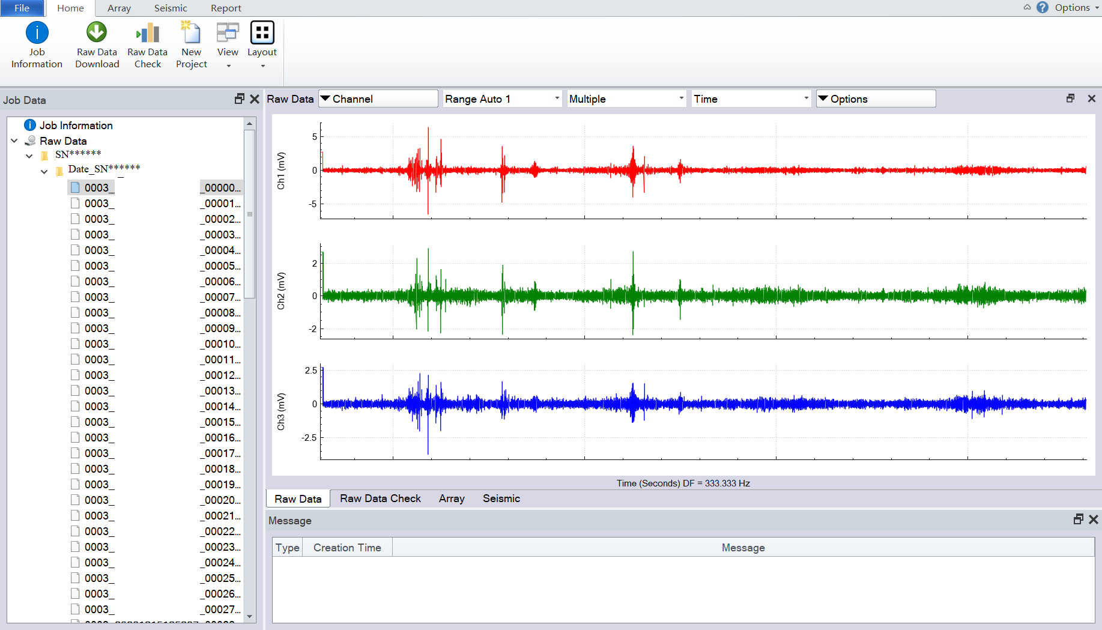
Task: Open the top-right Options menu
Action: pos(1077,7)
